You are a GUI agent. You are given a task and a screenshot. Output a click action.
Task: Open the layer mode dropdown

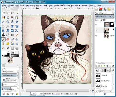pos(113,13)
